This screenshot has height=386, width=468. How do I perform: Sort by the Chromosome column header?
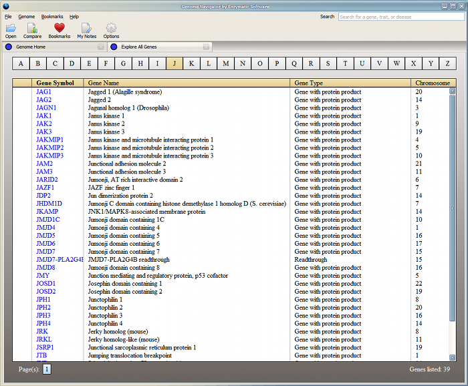(x=432, y=83)
